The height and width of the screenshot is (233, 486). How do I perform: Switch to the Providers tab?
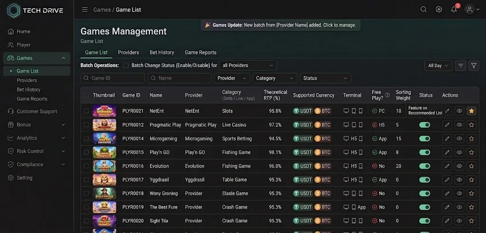coord(128,52)
